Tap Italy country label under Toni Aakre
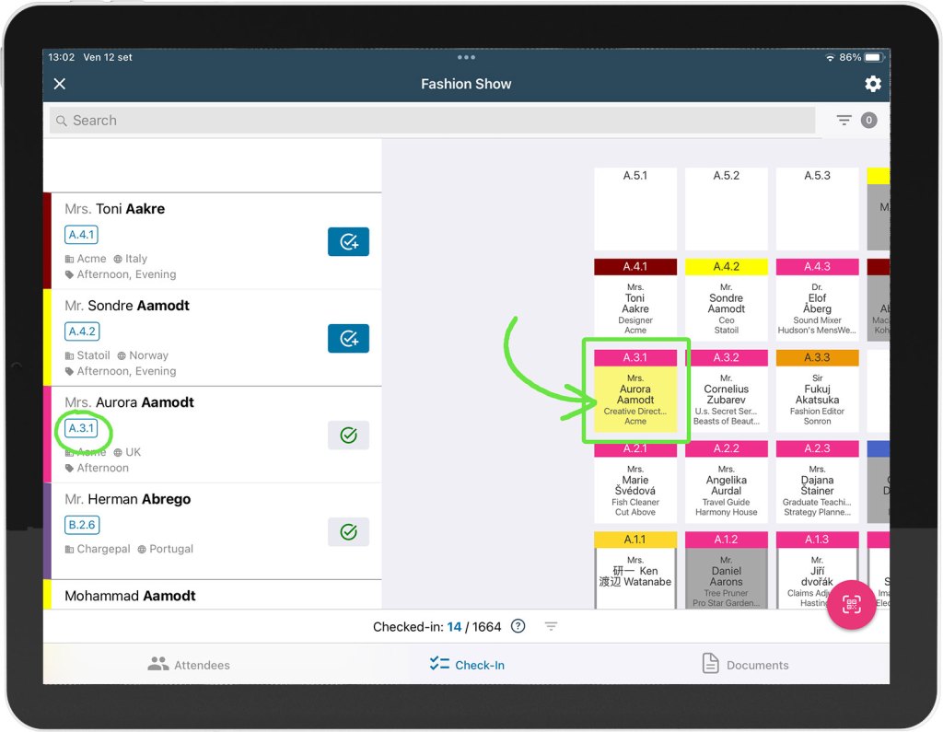 pos(136,259)
